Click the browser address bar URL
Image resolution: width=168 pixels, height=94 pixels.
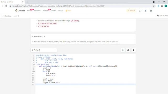click(x=58, y=6)
